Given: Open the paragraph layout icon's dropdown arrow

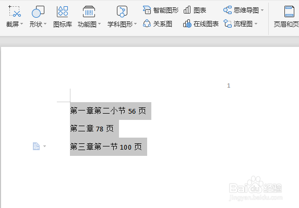Looking at the screenshot, I should pos(44,146).
